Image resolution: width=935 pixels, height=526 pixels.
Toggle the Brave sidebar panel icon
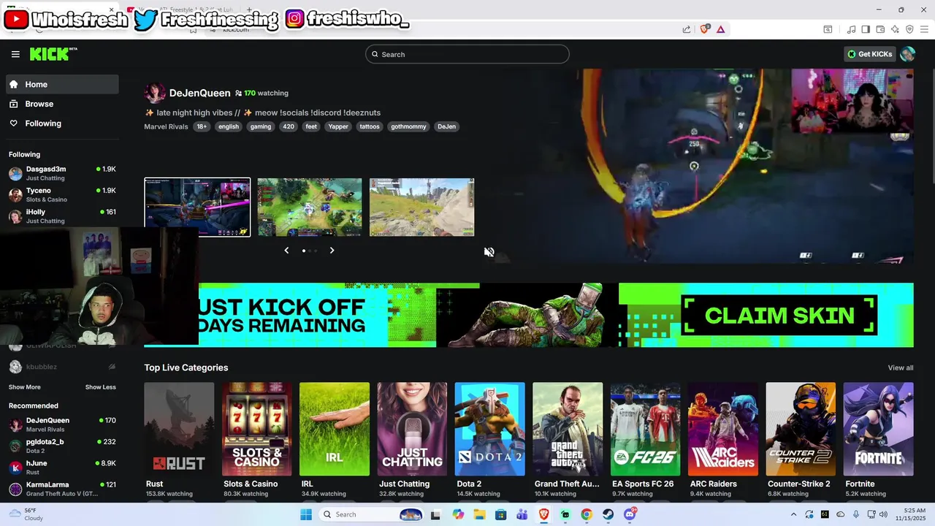pyautogui.click(x=866, y=29)
